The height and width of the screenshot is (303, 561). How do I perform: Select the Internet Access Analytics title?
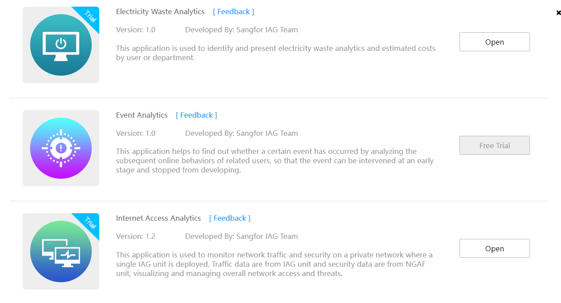[x=158, y=218]
